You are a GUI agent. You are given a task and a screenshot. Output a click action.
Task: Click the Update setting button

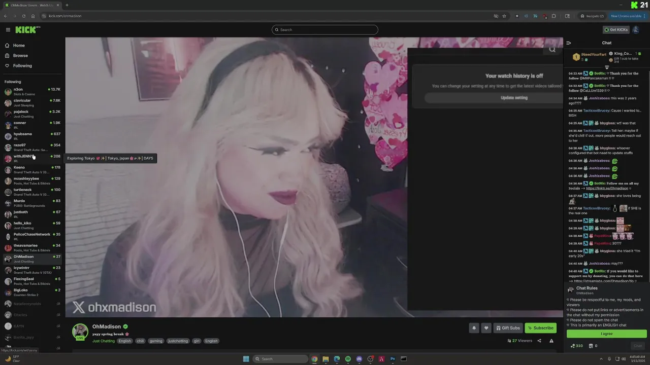pyautogui.click(x=514, y=98)
